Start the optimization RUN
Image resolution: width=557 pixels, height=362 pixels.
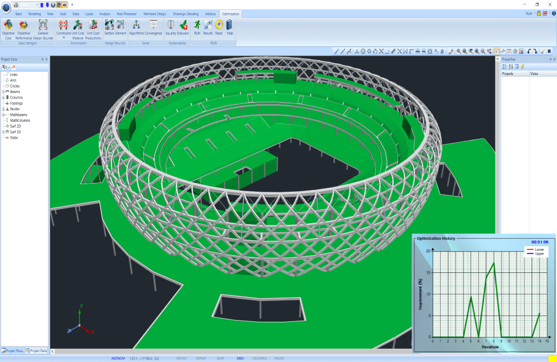click(x=197, y=28)
